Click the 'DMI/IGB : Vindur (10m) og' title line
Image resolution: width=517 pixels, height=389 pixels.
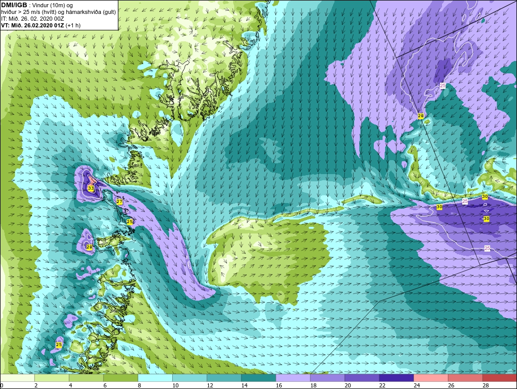click(37, 5)
